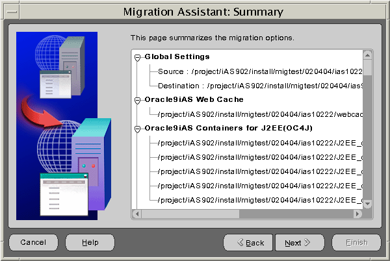Collapse the Global Settings tree node
The image size is (390, 261).
[137, 57]
